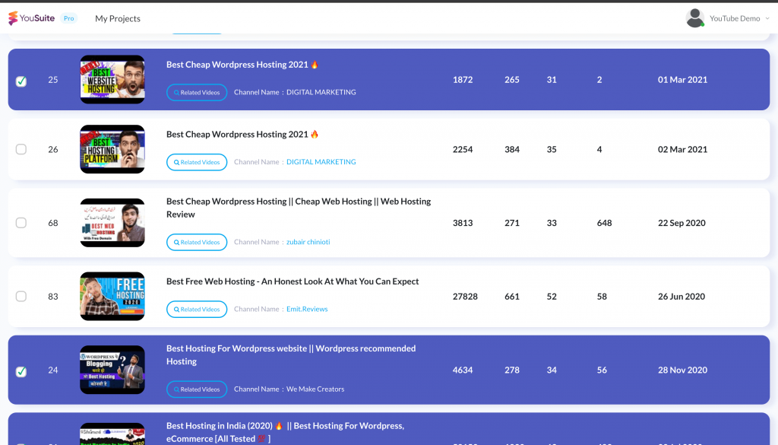Click the We Make Creators video thumbnail
The image size is (778, 445).
pyautogui.click(x=112, y=370)
